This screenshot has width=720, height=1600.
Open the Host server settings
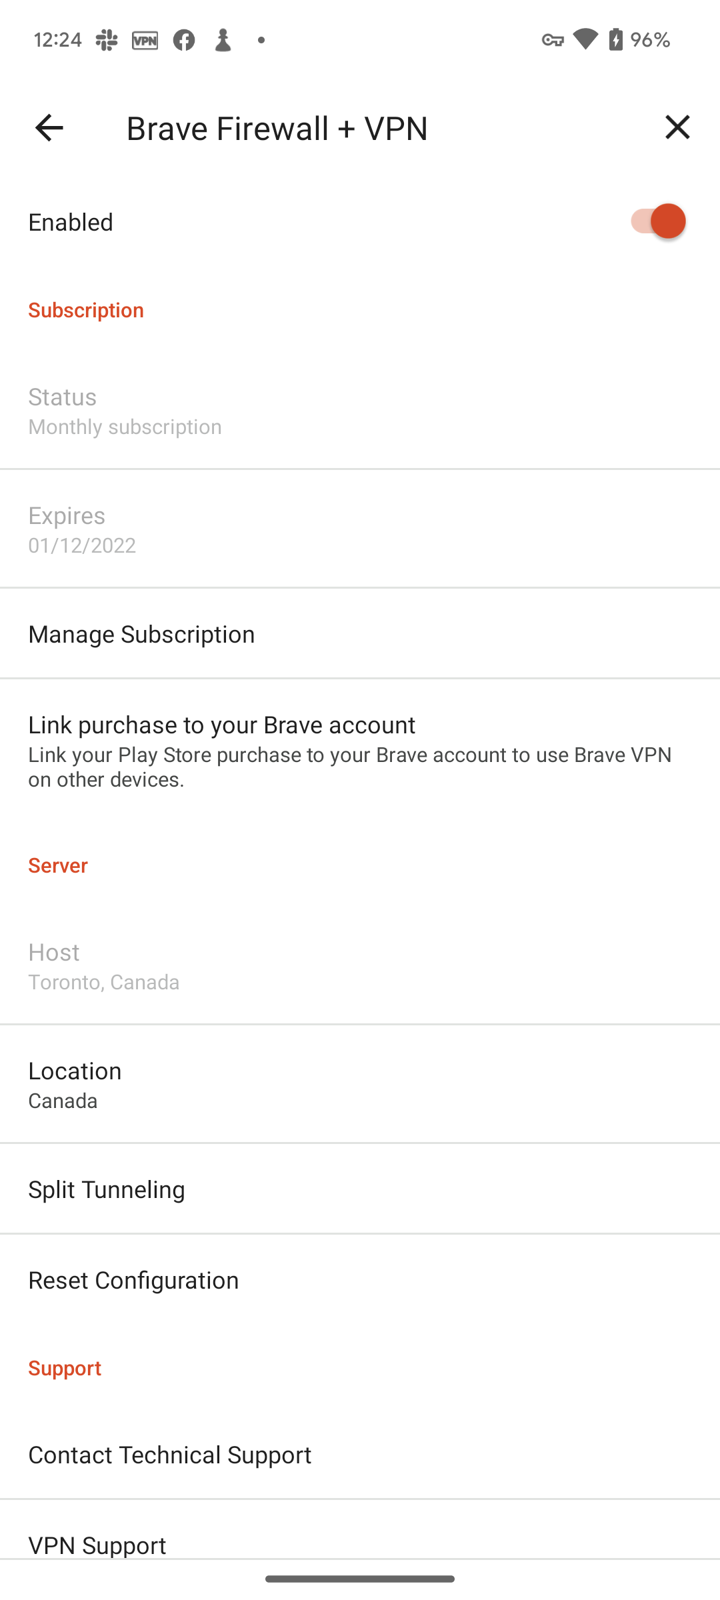click(x=360, y=965)
